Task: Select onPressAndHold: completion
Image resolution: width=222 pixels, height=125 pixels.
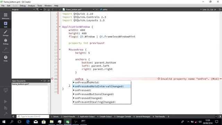Action: point(102,83)
